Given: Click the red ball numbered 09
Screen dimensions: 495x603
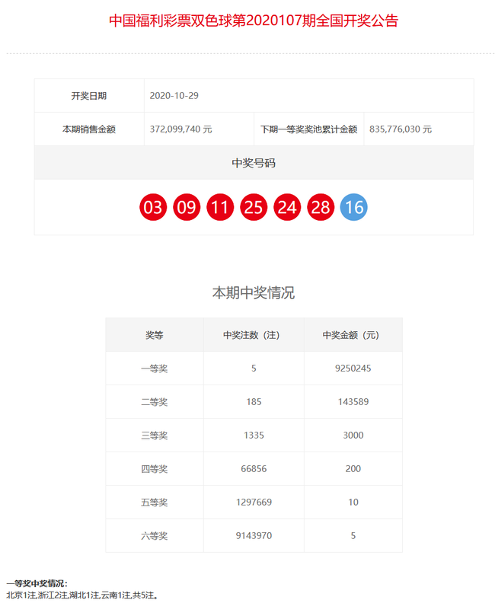Looking at the screenshot, I should tap(187, 207).
